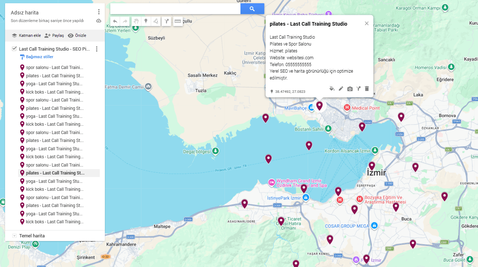
Task: Click Katman ekle to add layer
Action: coord(26,35)
